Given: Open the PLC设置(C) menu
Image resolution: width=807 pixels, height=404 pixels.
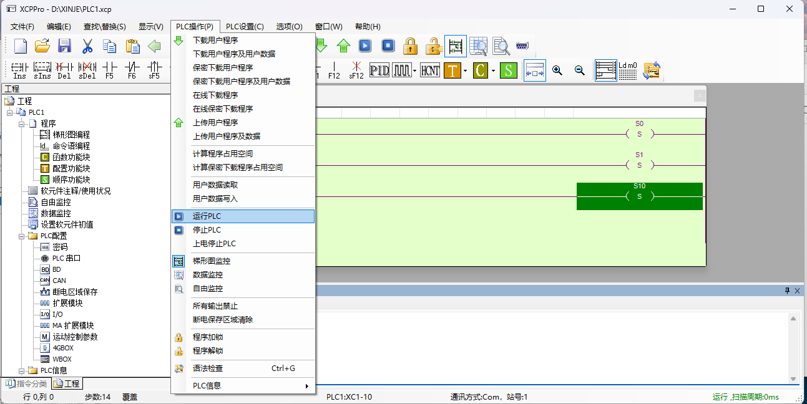Looking at the screenshot, I should click(x=245, y=27).
